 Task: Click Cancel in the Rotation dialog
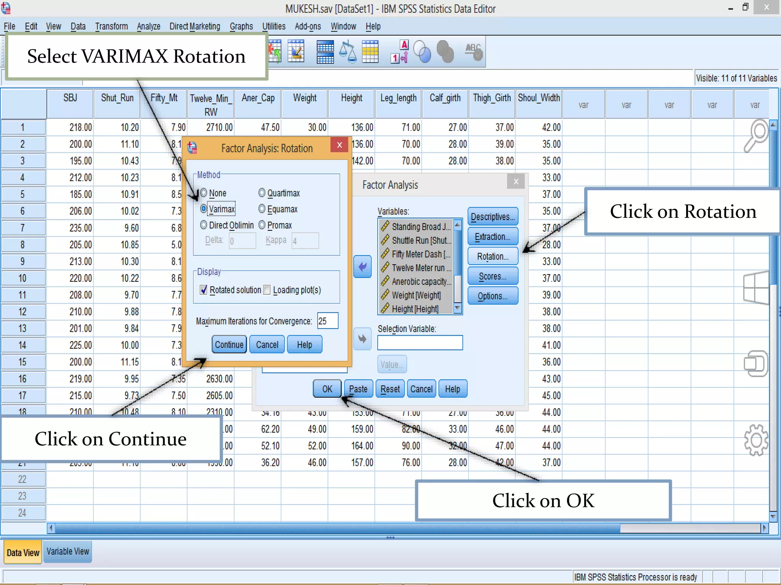(267, 344)
